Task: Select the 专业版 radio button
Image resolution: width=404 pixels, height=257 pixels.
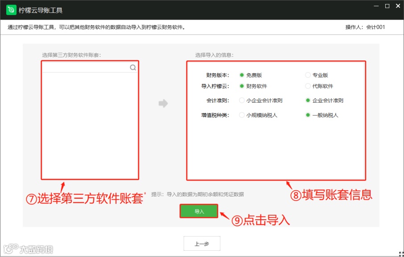Action: coord(308,75)
